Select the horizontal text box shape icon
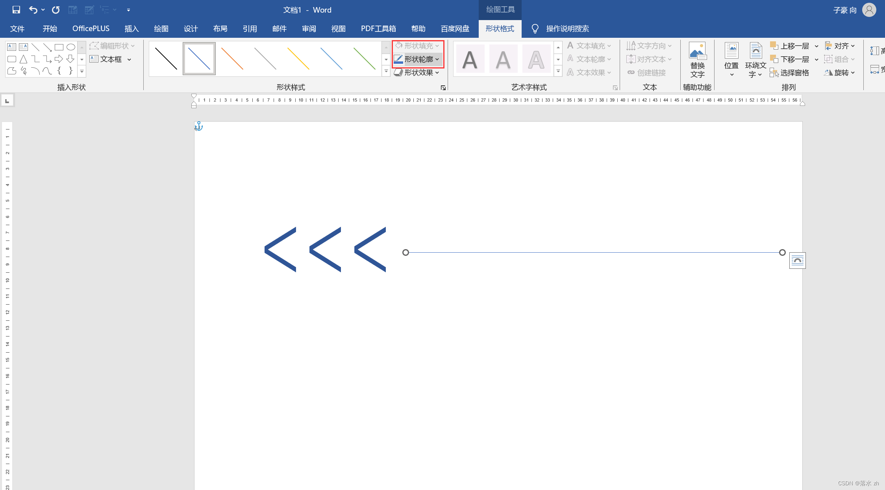 click(x=12, y=47)
